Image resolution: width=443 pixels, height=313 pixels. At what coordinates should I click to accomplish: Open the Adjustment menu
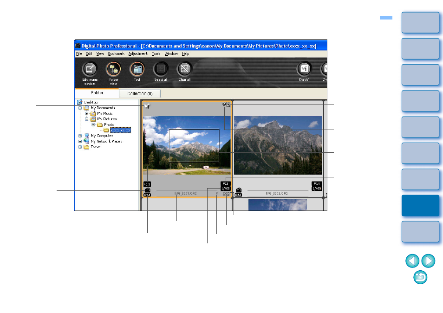pyautogui.click(x=138, y=53)
